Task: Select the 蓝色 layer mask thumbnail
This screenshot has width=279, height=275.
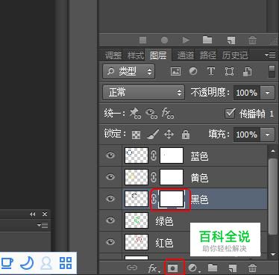Action: [x=172, y=155]
